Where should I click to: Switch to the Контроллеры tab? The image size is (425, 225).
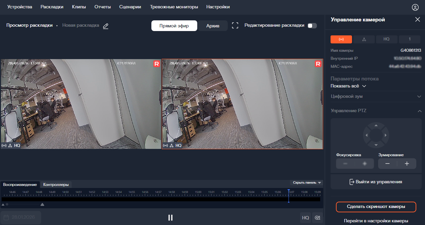point(56,185)
